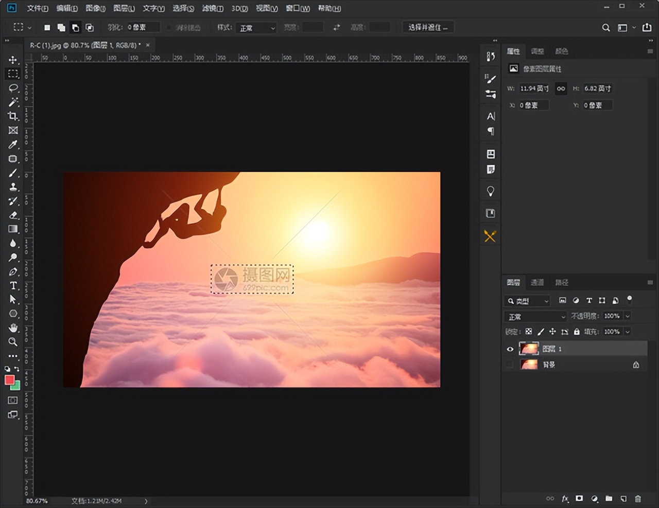This screenshot has height=508, width=659.
Task: Click the trash icon to delete layer
Action: (x=638, y=498)
